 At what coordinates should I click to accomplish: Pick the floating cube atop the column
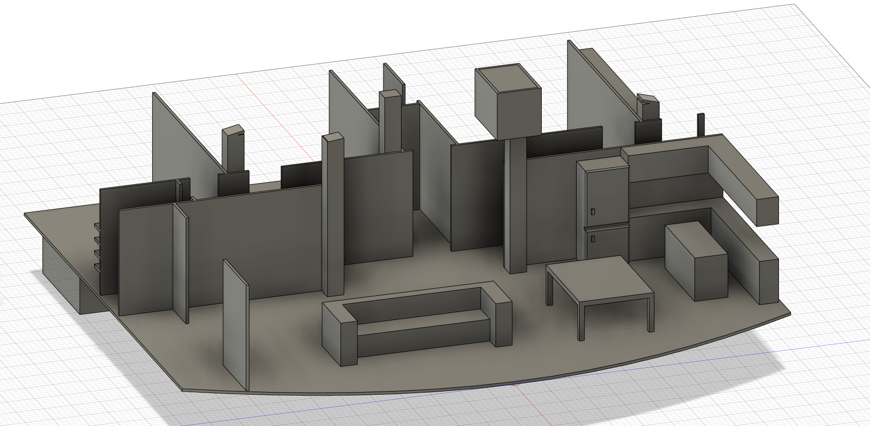(x=508, y=102)
